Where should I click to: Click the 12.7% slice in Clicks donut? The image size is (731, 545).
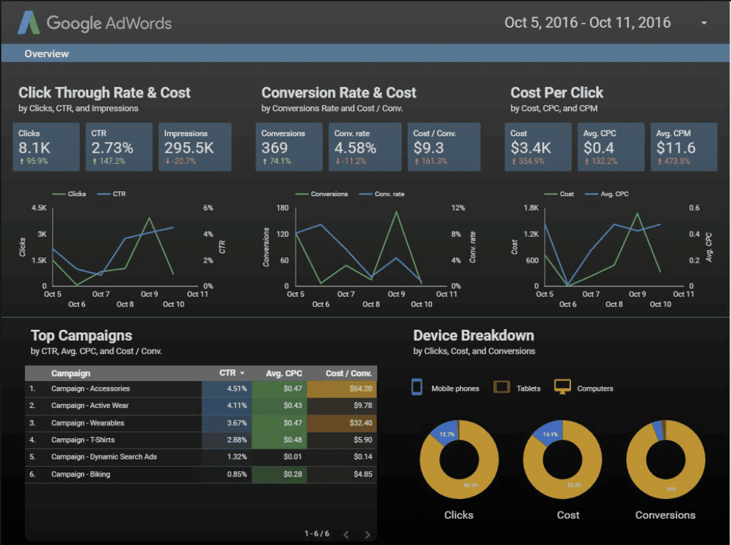click(447, 433)
